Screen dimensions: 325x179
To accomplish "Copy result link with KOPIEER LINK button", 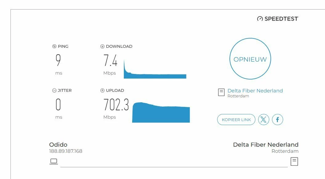I will pos(236,120).
